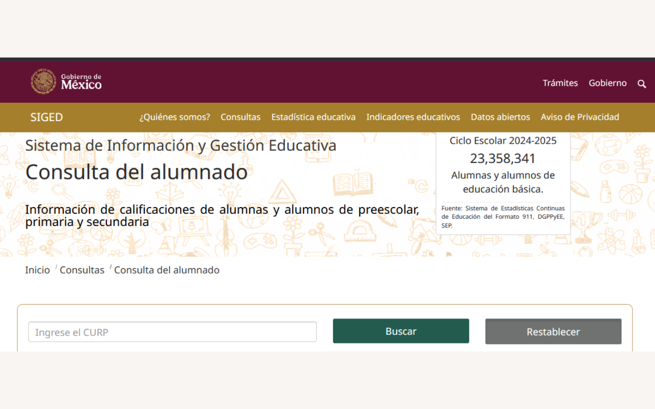Open the ¿Quiénes somos? menu item

pos(174,117)
